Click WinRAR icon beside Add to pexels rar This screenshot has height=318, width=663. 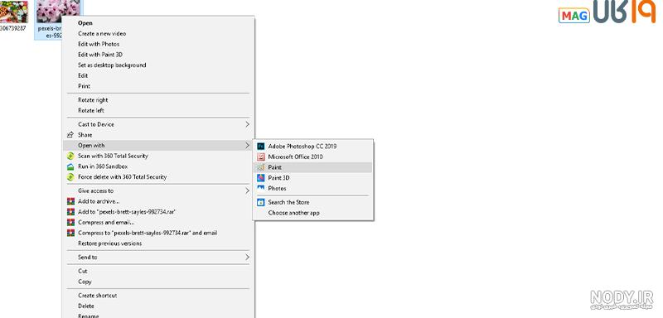tap(70, 212)
